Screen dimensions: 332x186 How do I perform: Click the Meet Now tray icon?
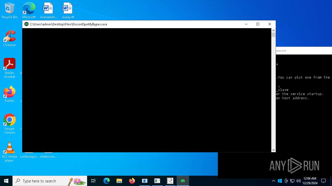pos(286,181)
